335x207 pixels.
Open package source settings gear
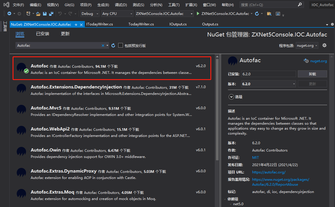click(324, 45)
